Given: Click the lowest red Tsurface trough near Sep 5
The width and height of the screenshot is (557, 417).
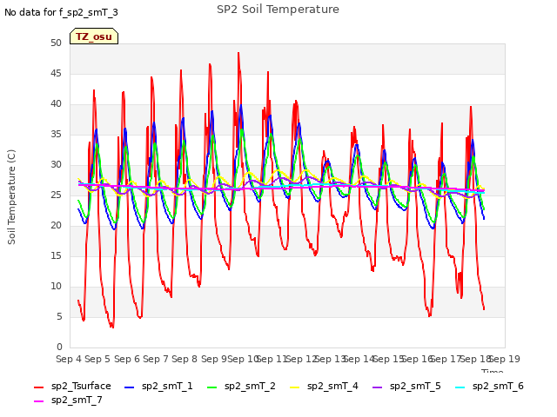Looking at the screenshot, I should tap(112, 327).
